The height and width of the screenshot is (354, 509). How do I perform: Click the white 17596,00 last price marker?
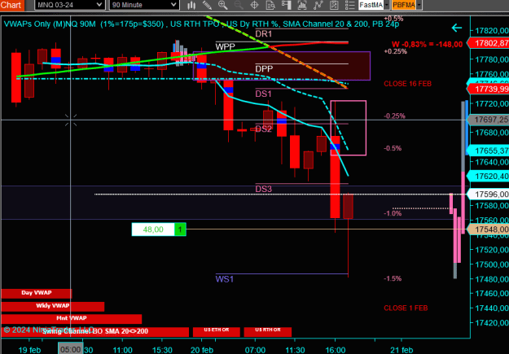tap(488, 194)
